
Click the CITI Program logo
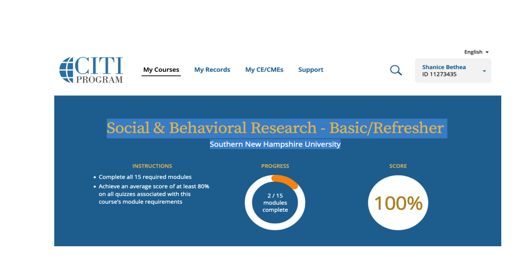pos(91,70)
